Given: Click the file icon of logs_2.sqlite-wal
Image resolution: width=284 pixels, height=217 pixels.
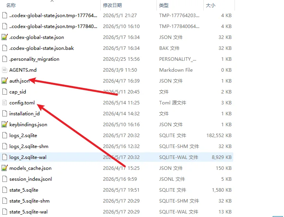Looking at the screenshot, I should (x=5, y=157).
